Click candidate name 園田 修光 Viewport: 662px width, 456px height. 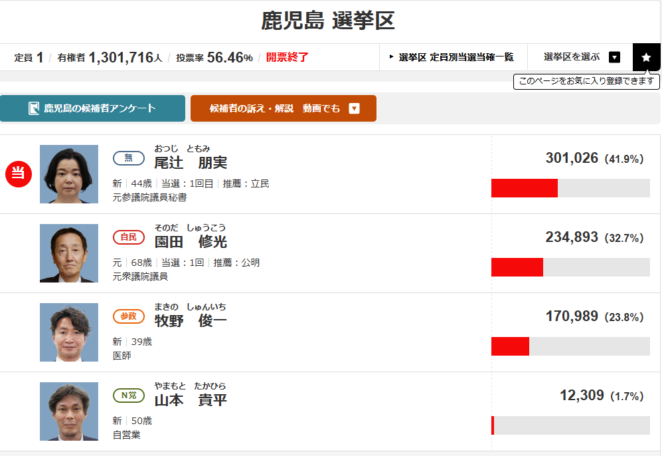[191, 242]
